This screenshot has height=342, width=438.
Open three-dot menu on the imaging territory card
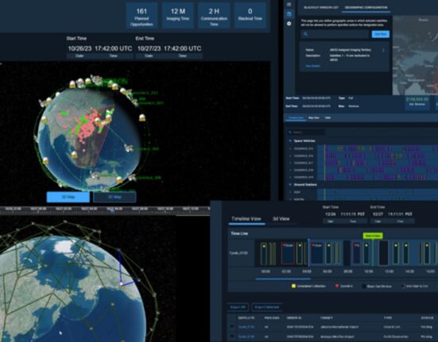[x=383, y=51]
